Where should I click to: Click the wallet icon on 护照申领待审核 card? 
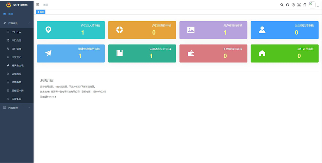(191, 53)
